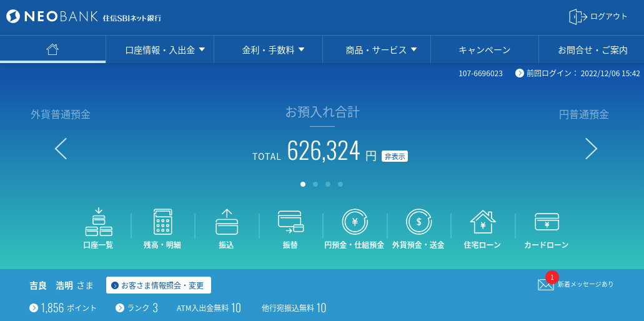Click the logout door icon
Screen dimensions: 644x321
pos(577,17)
